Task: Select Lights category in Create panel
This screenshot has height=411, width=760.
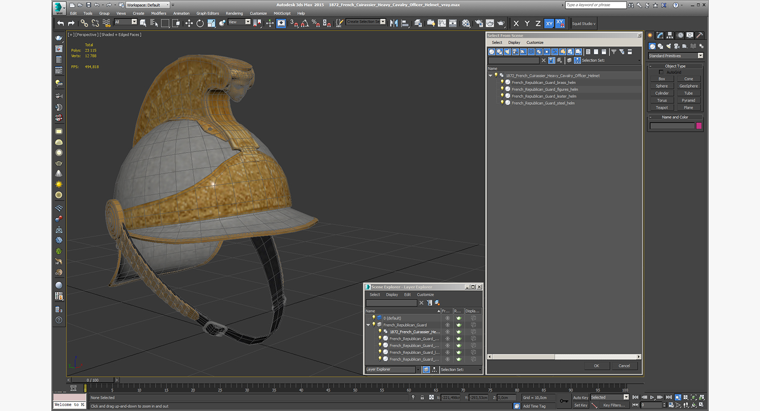Action: pos(668,46)
